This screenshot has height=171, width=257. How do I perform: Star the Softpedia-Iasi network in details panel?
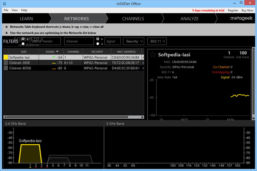click(153, 54)
